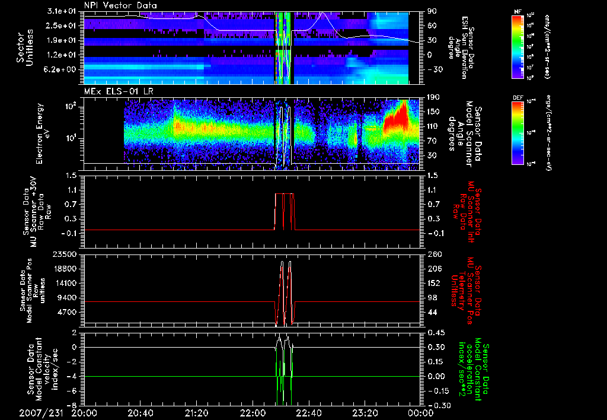Image resolution: width=607 pixels, height=420 pixels.
Task: Click the red 'MU Scanner Pos Telemetry' axis title
Action: click(x=467, y=291)
